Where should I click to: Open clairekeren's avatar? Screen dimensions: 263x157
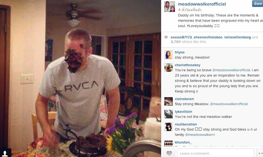click(168, 101)
